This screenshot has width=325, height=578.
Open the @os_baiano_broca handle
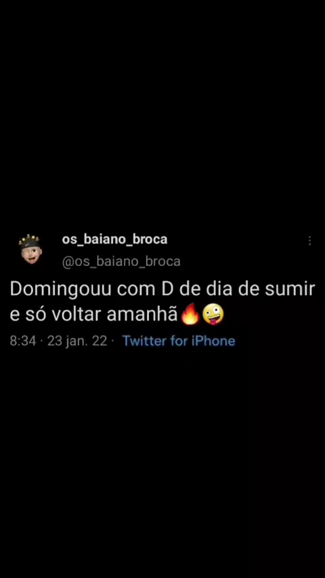pyautogui.click(x=121, y=261)
